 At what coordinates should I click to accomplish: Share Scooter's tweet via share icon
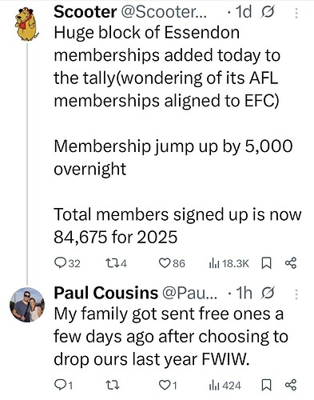pos(291,263)
